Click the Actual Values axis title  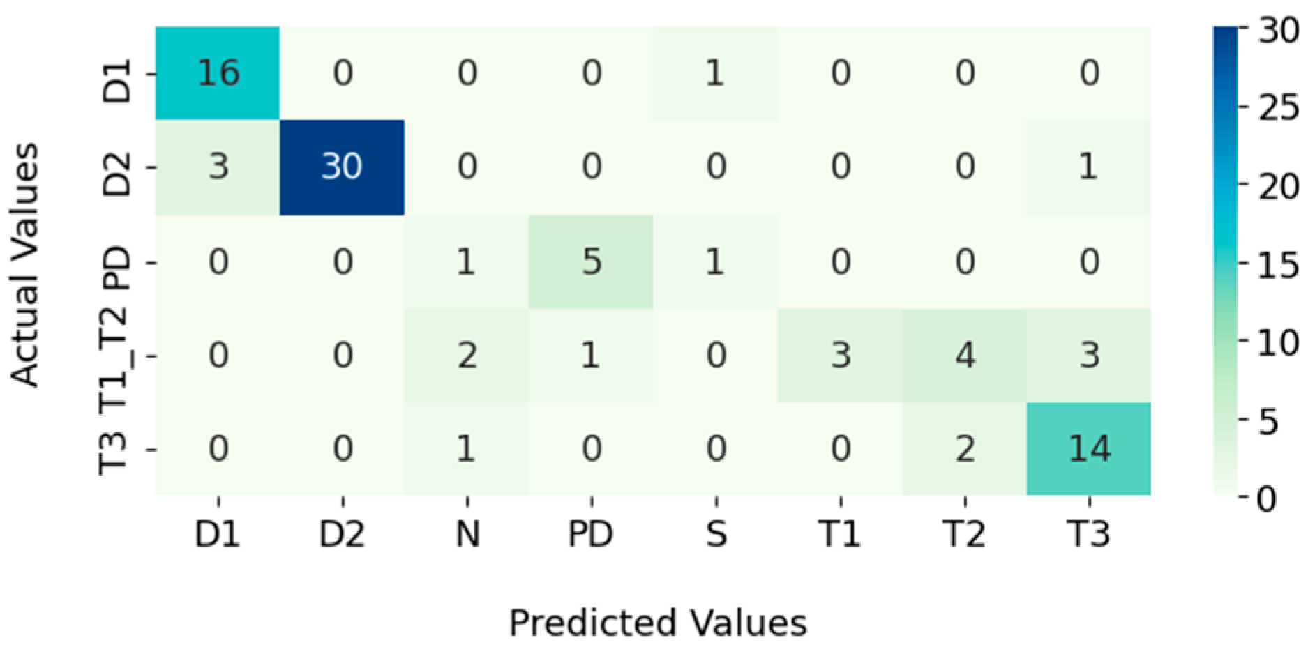click(x=26, y=265)
